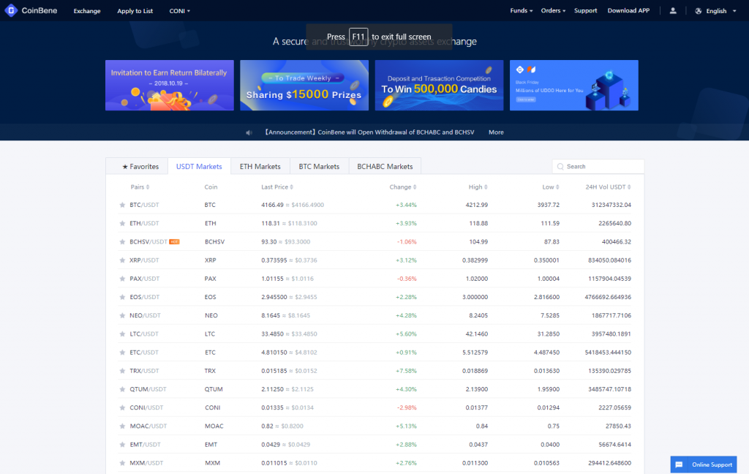Open the LTC/USDT trading pair

coord(144,334)
